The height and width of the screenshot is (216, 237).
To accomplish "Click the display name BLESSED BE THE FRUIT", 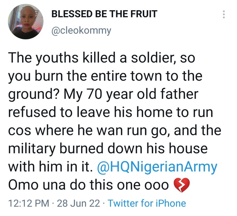I will click(x=104, y=14).
